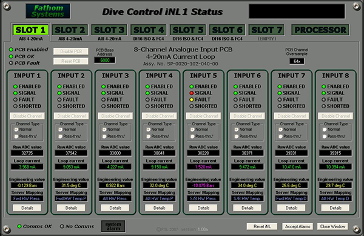This screenshot has height=236, width=364.
Task: Click Input 8 ENABLED LED
Action: click(323, 87)
